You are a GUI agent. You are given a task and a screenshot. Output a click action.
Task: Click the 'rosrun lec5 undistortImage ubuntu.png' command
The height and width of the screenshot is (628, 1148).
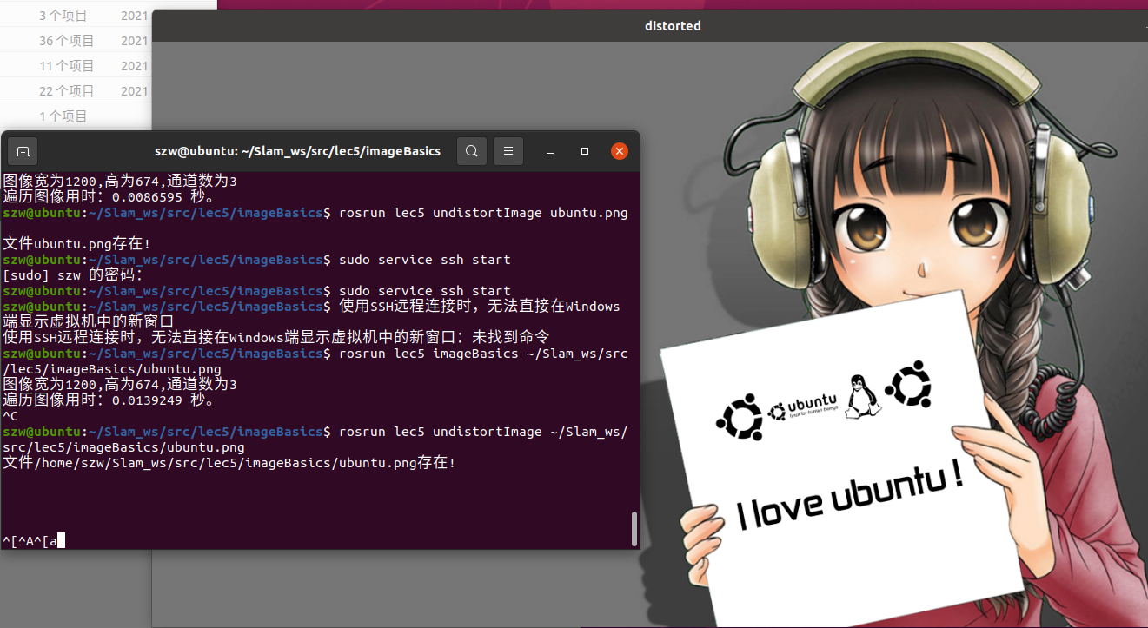pos(483,213)
